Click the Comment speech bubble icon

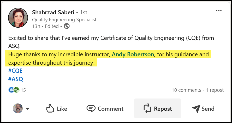91,108
